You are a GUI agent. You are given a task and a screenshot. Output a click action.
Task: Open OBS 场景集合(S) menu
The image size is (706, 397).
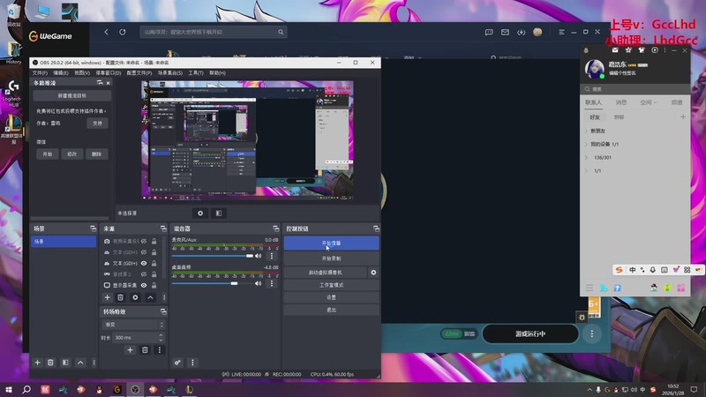(x=170, y=73)
